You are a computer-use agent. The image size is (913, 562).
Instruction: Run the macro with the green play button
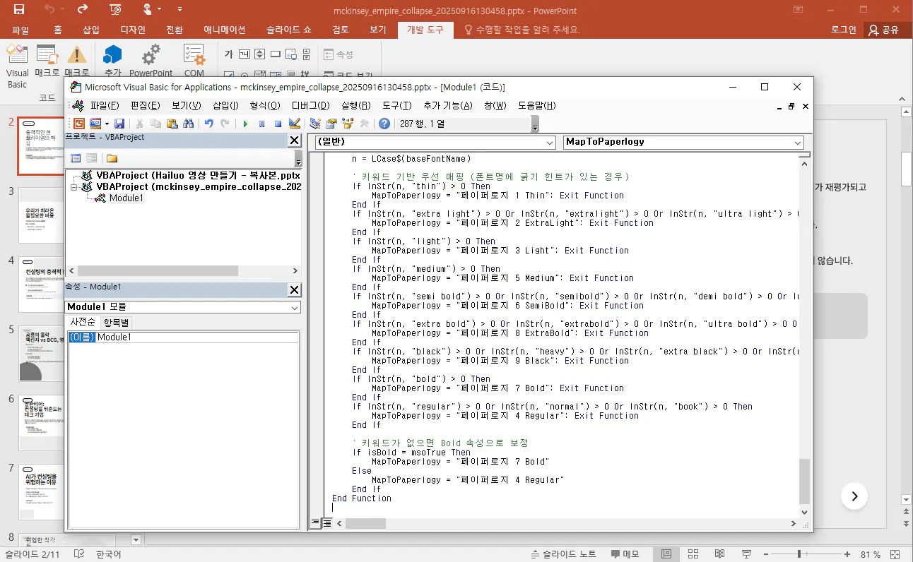(245, 124)
